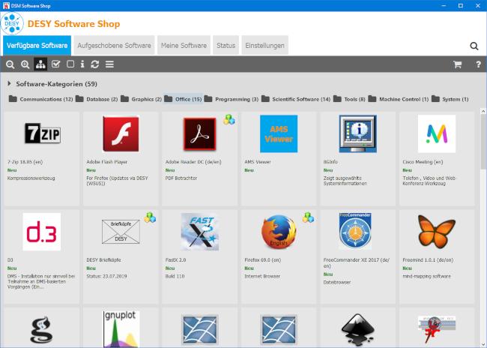The image size is (487, 348).
Task: Open the Machine Control (1) category
Action: tap(399, 99)
